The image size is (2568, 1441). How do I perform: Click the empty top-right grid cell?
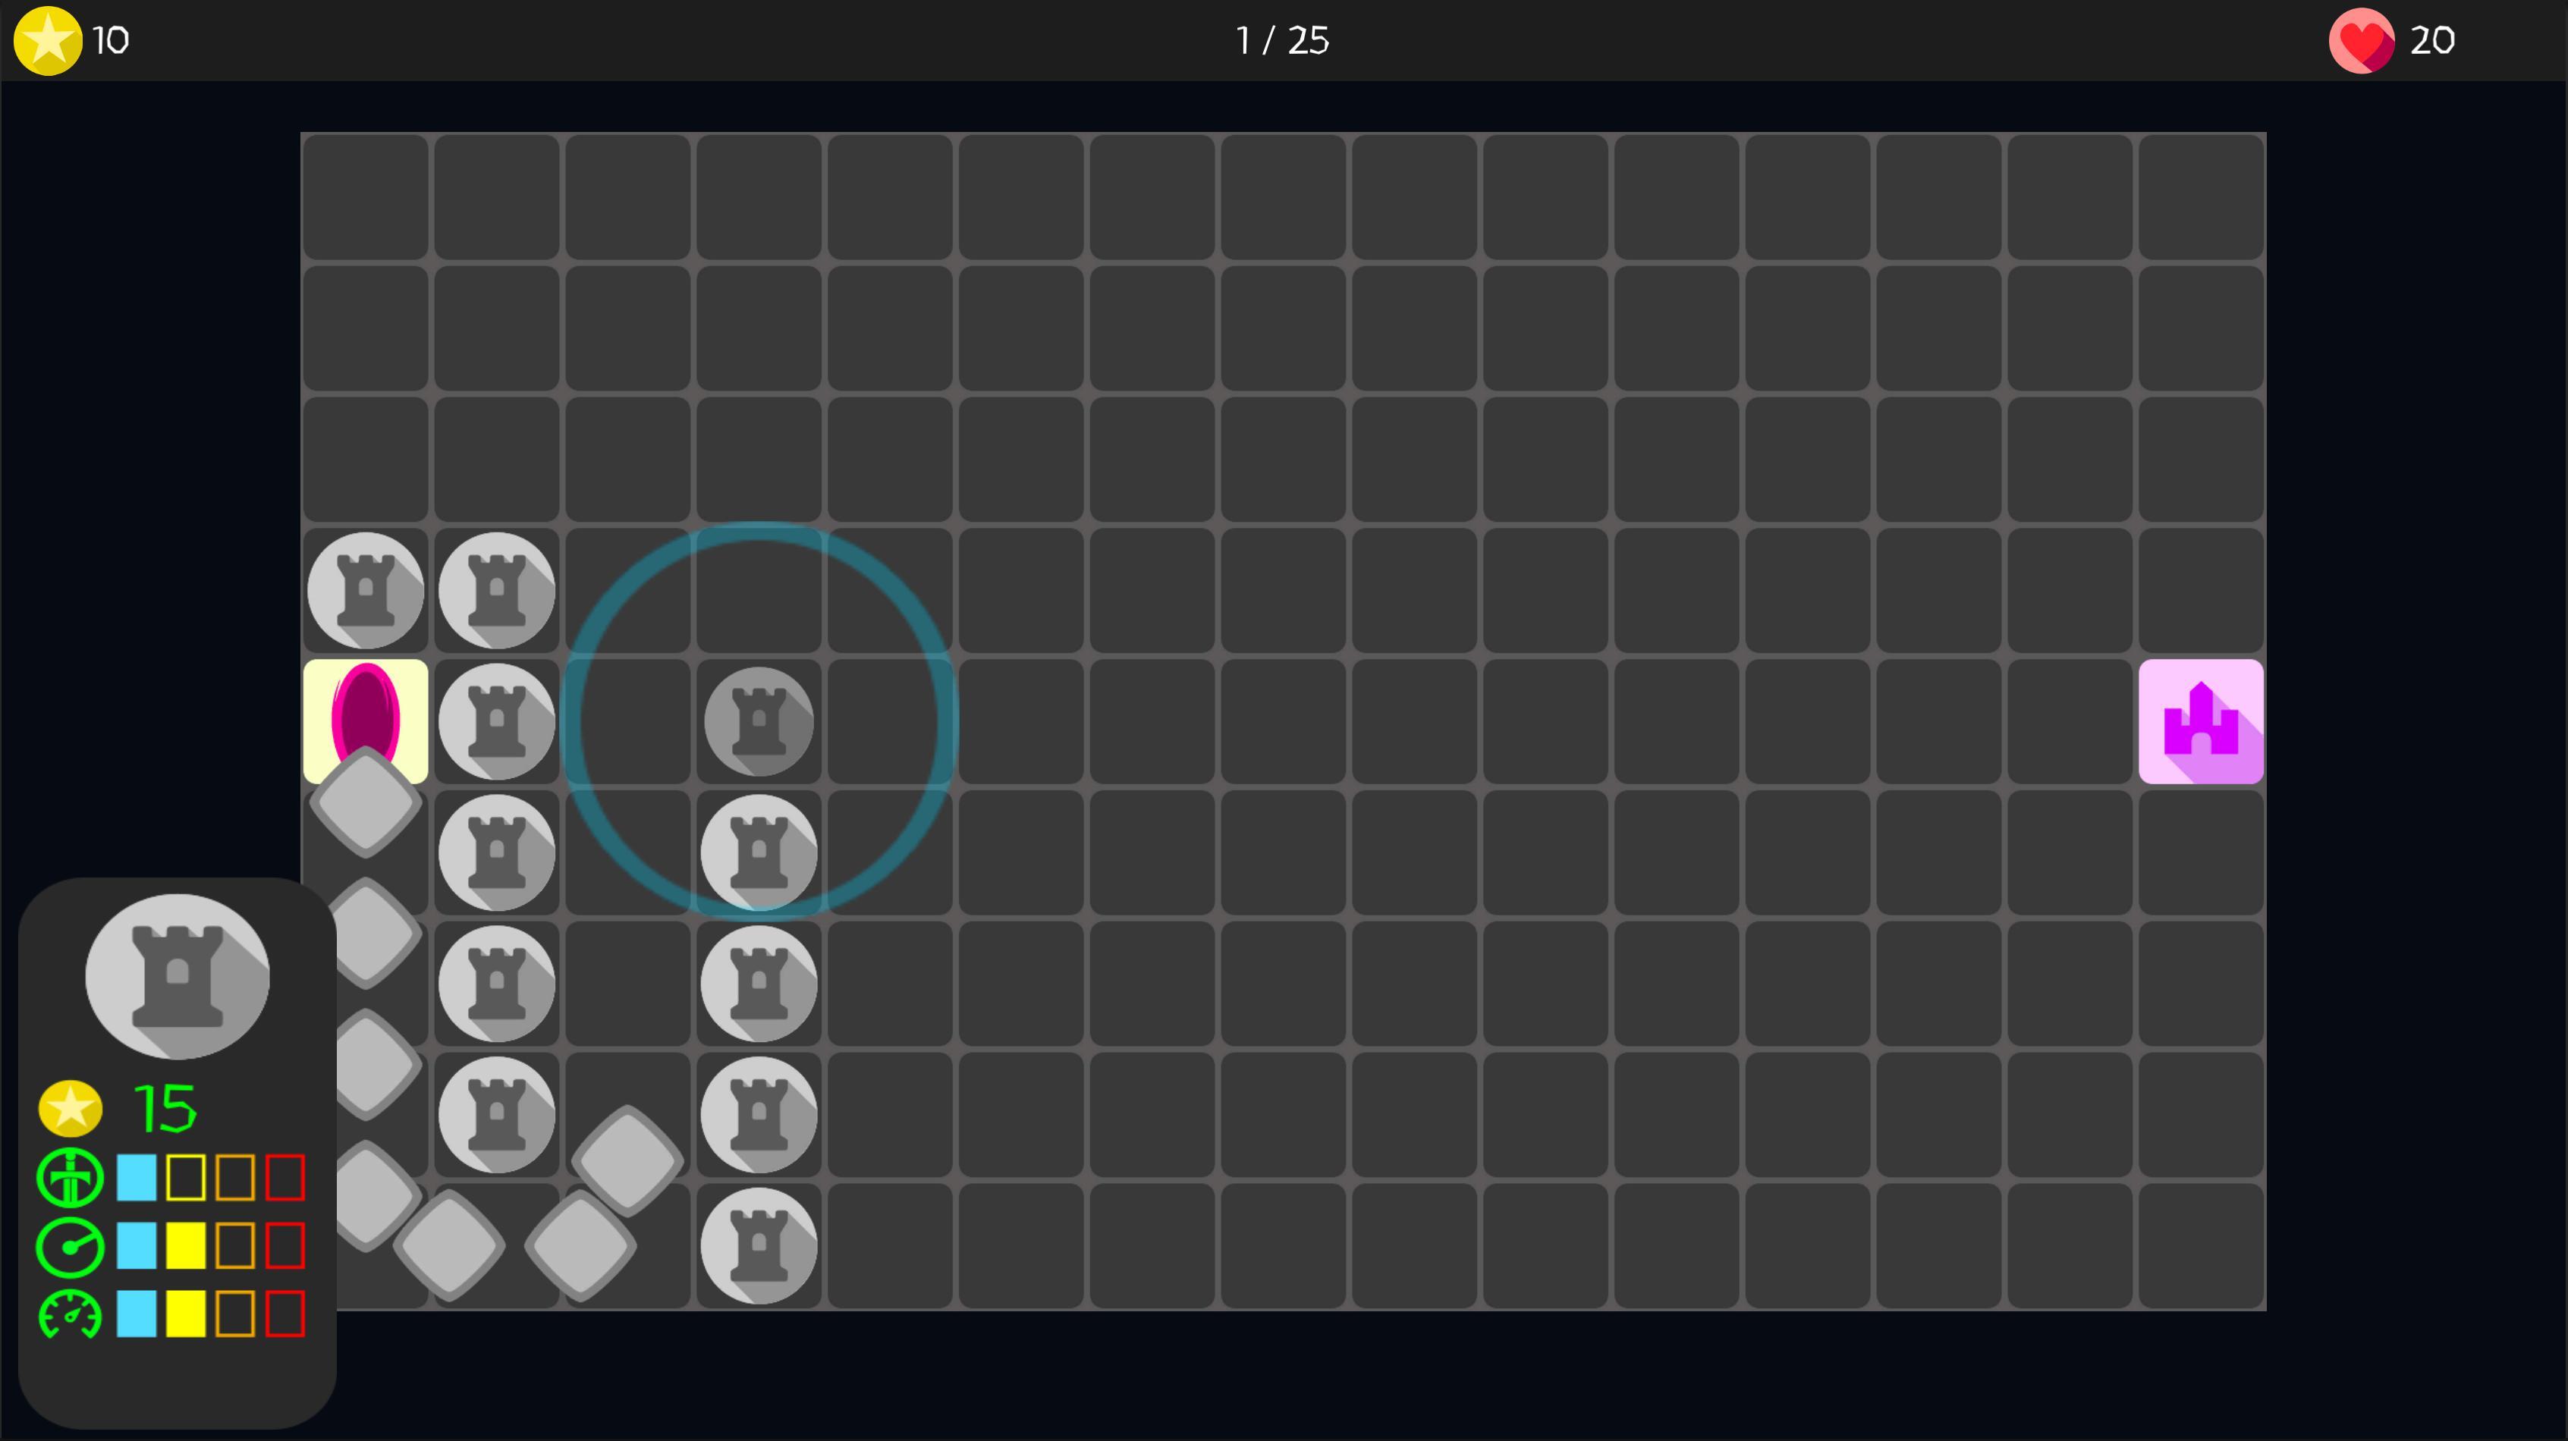pos(2200,196)
